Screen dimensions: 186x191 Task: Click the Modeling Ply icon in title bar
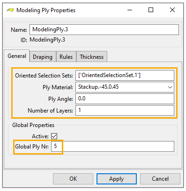10,10
